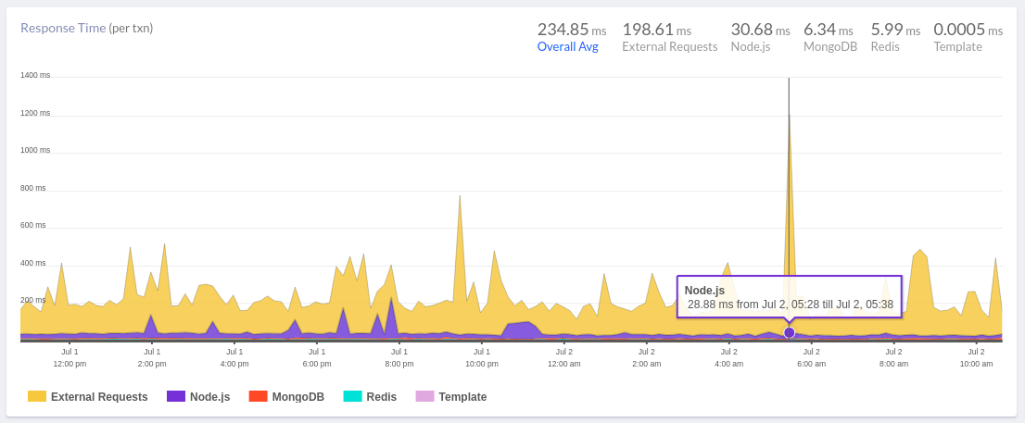Toggle the External Requests legend entry
The height and width of the screenshot is (423, 1025).
(88, 396)
